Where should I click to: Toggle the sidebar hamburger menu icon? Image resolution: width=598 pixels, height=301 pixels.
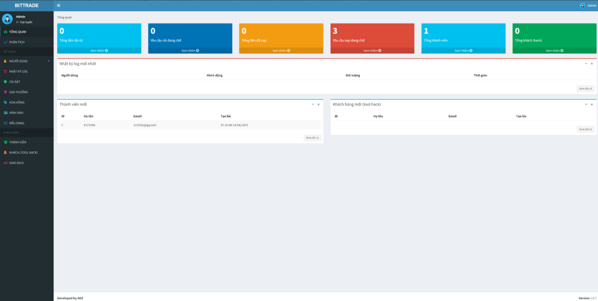tap(58, 6)
